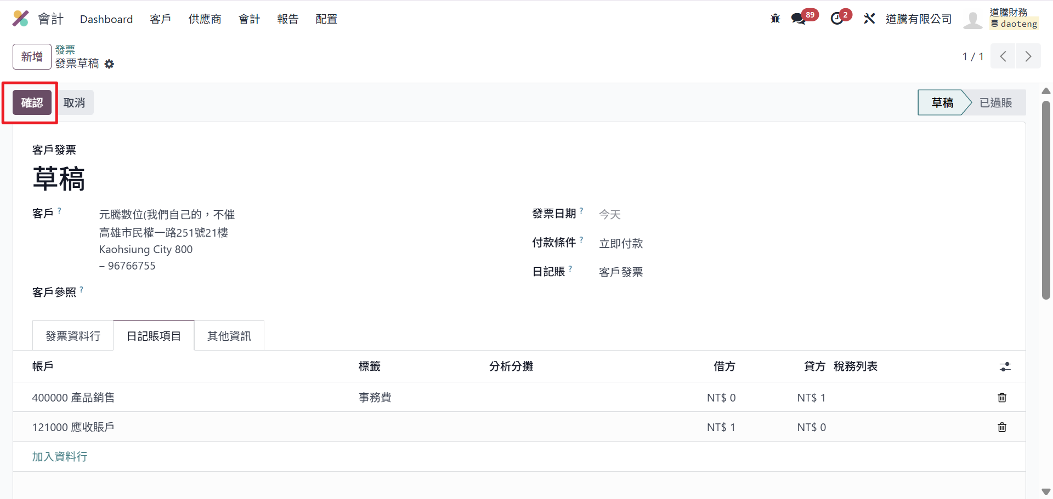This screenshot has width=1053, height=499.
Task: Open column visibility options for journal table
Action: pyautogui.click(x=1005, y=366)
